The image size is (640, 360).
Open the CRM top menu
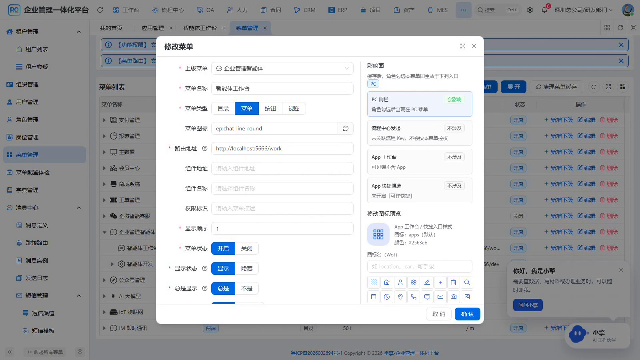click(x=305, y=10)
